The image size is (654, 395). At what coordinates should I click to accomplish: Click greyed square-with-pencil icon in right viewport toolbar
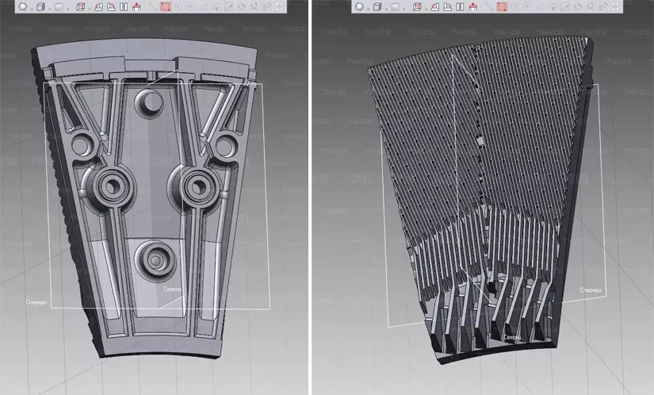[x=564, y=6]
